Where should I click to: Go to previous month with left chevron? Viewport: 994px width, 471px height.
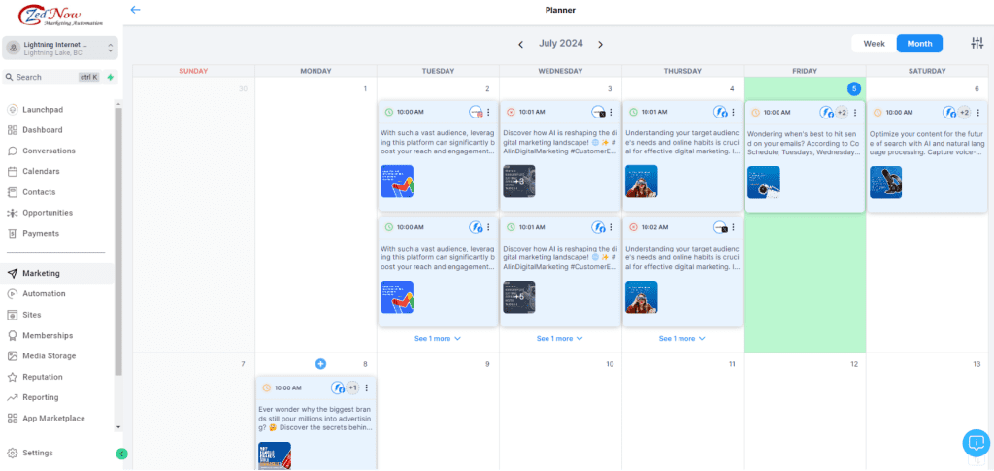521,45
